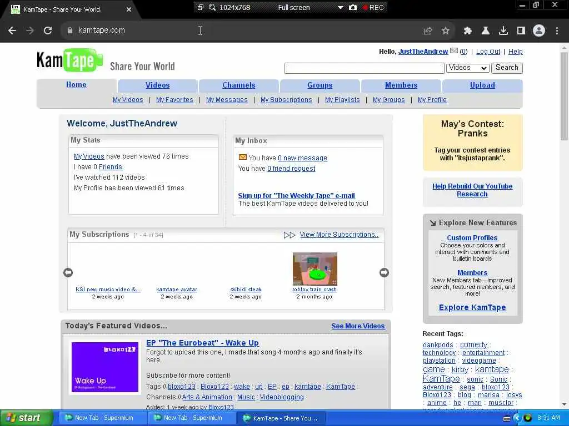
Task: Open the profile avatar icon
Action: [x=539, y=31]
